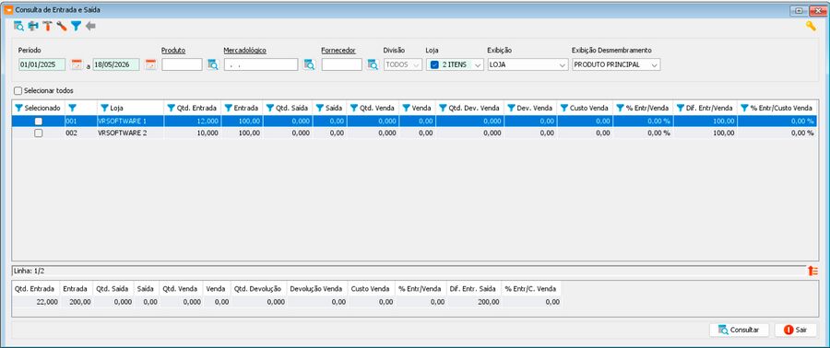
Task: Filter the store code column
Action: (73, 108)
